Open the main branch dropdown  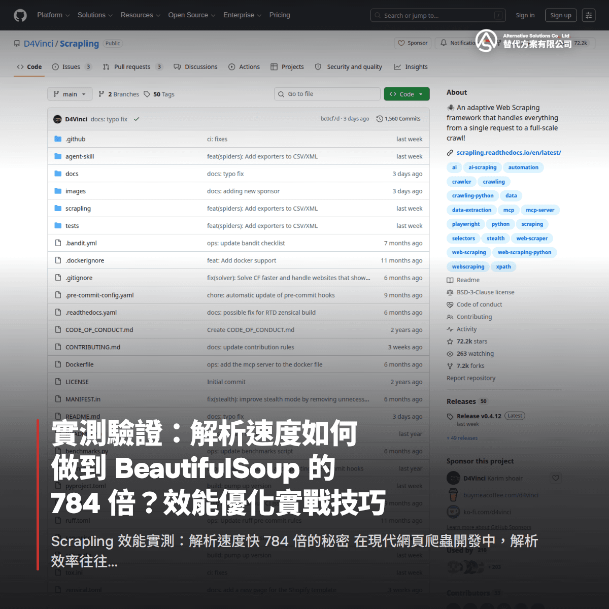tap(70, 94)
